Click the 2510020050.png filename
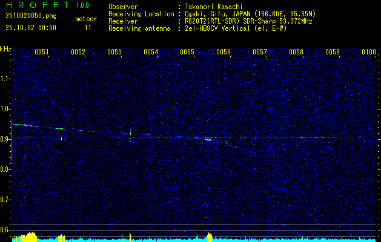The height and width of the screenshot is (242, 381). [x=31, y=16]
